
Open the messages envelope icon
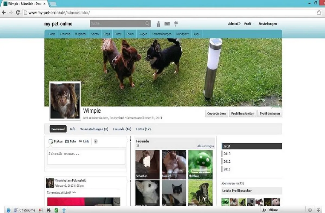[167, 24]
